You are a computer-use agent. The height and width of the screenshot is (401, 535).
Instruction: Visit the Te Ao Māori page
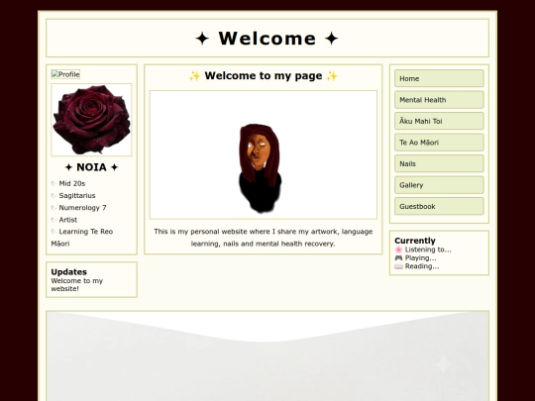tap(439, 143)
